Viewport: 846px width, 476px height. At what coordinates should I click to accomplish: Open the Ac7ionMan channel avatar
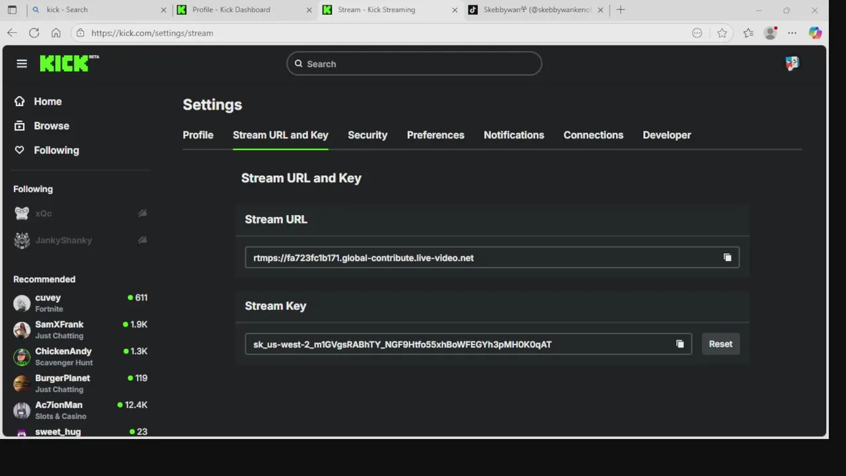click(22, 411)
